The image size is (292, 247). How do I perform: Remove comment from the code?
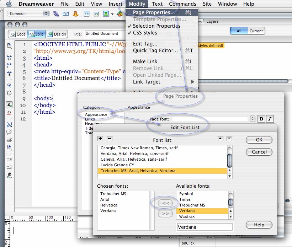9,132
